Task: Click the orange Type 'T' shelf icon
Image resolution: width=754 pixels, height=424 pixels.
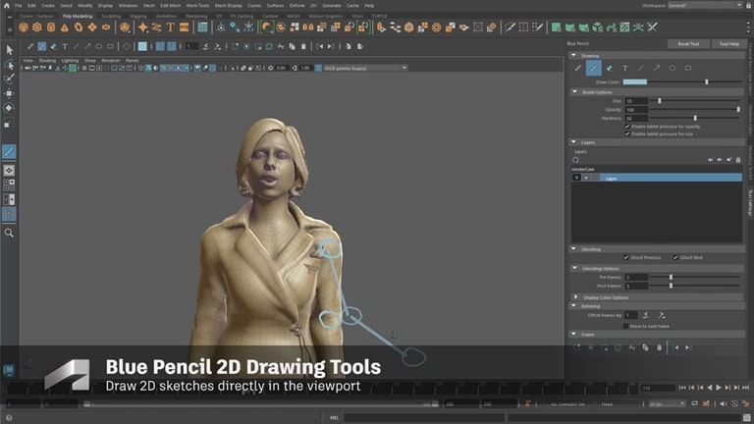Action: point(170,27)
